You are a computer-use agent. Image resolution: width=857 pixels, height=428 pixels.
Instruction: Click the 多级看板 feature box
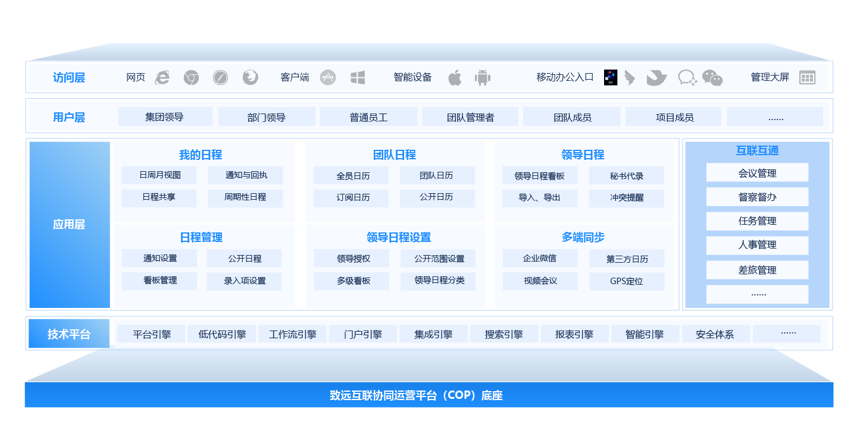tap(352, 281)
